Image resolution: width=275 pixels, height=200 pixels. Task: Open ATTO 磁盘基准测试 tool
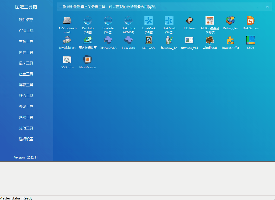tap(210, 21)
